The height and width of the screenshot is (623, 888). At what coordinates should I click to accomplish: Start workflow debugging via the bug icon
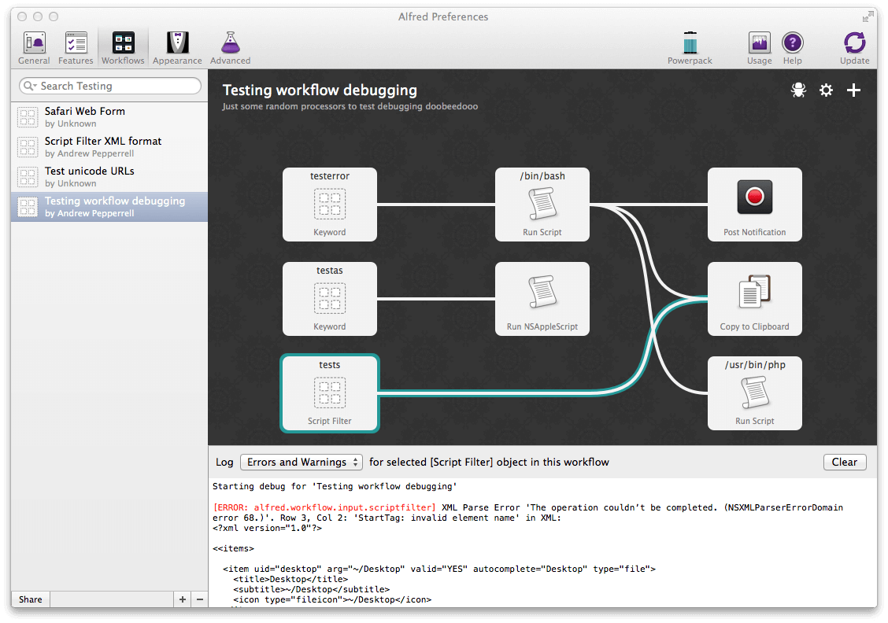click(x=798, y=90)
